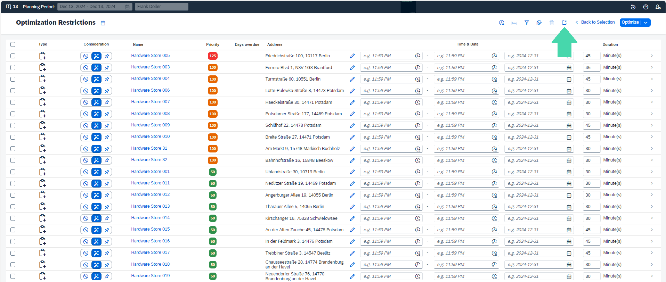Open Hardware Store 007 link

tap(151, 102)
